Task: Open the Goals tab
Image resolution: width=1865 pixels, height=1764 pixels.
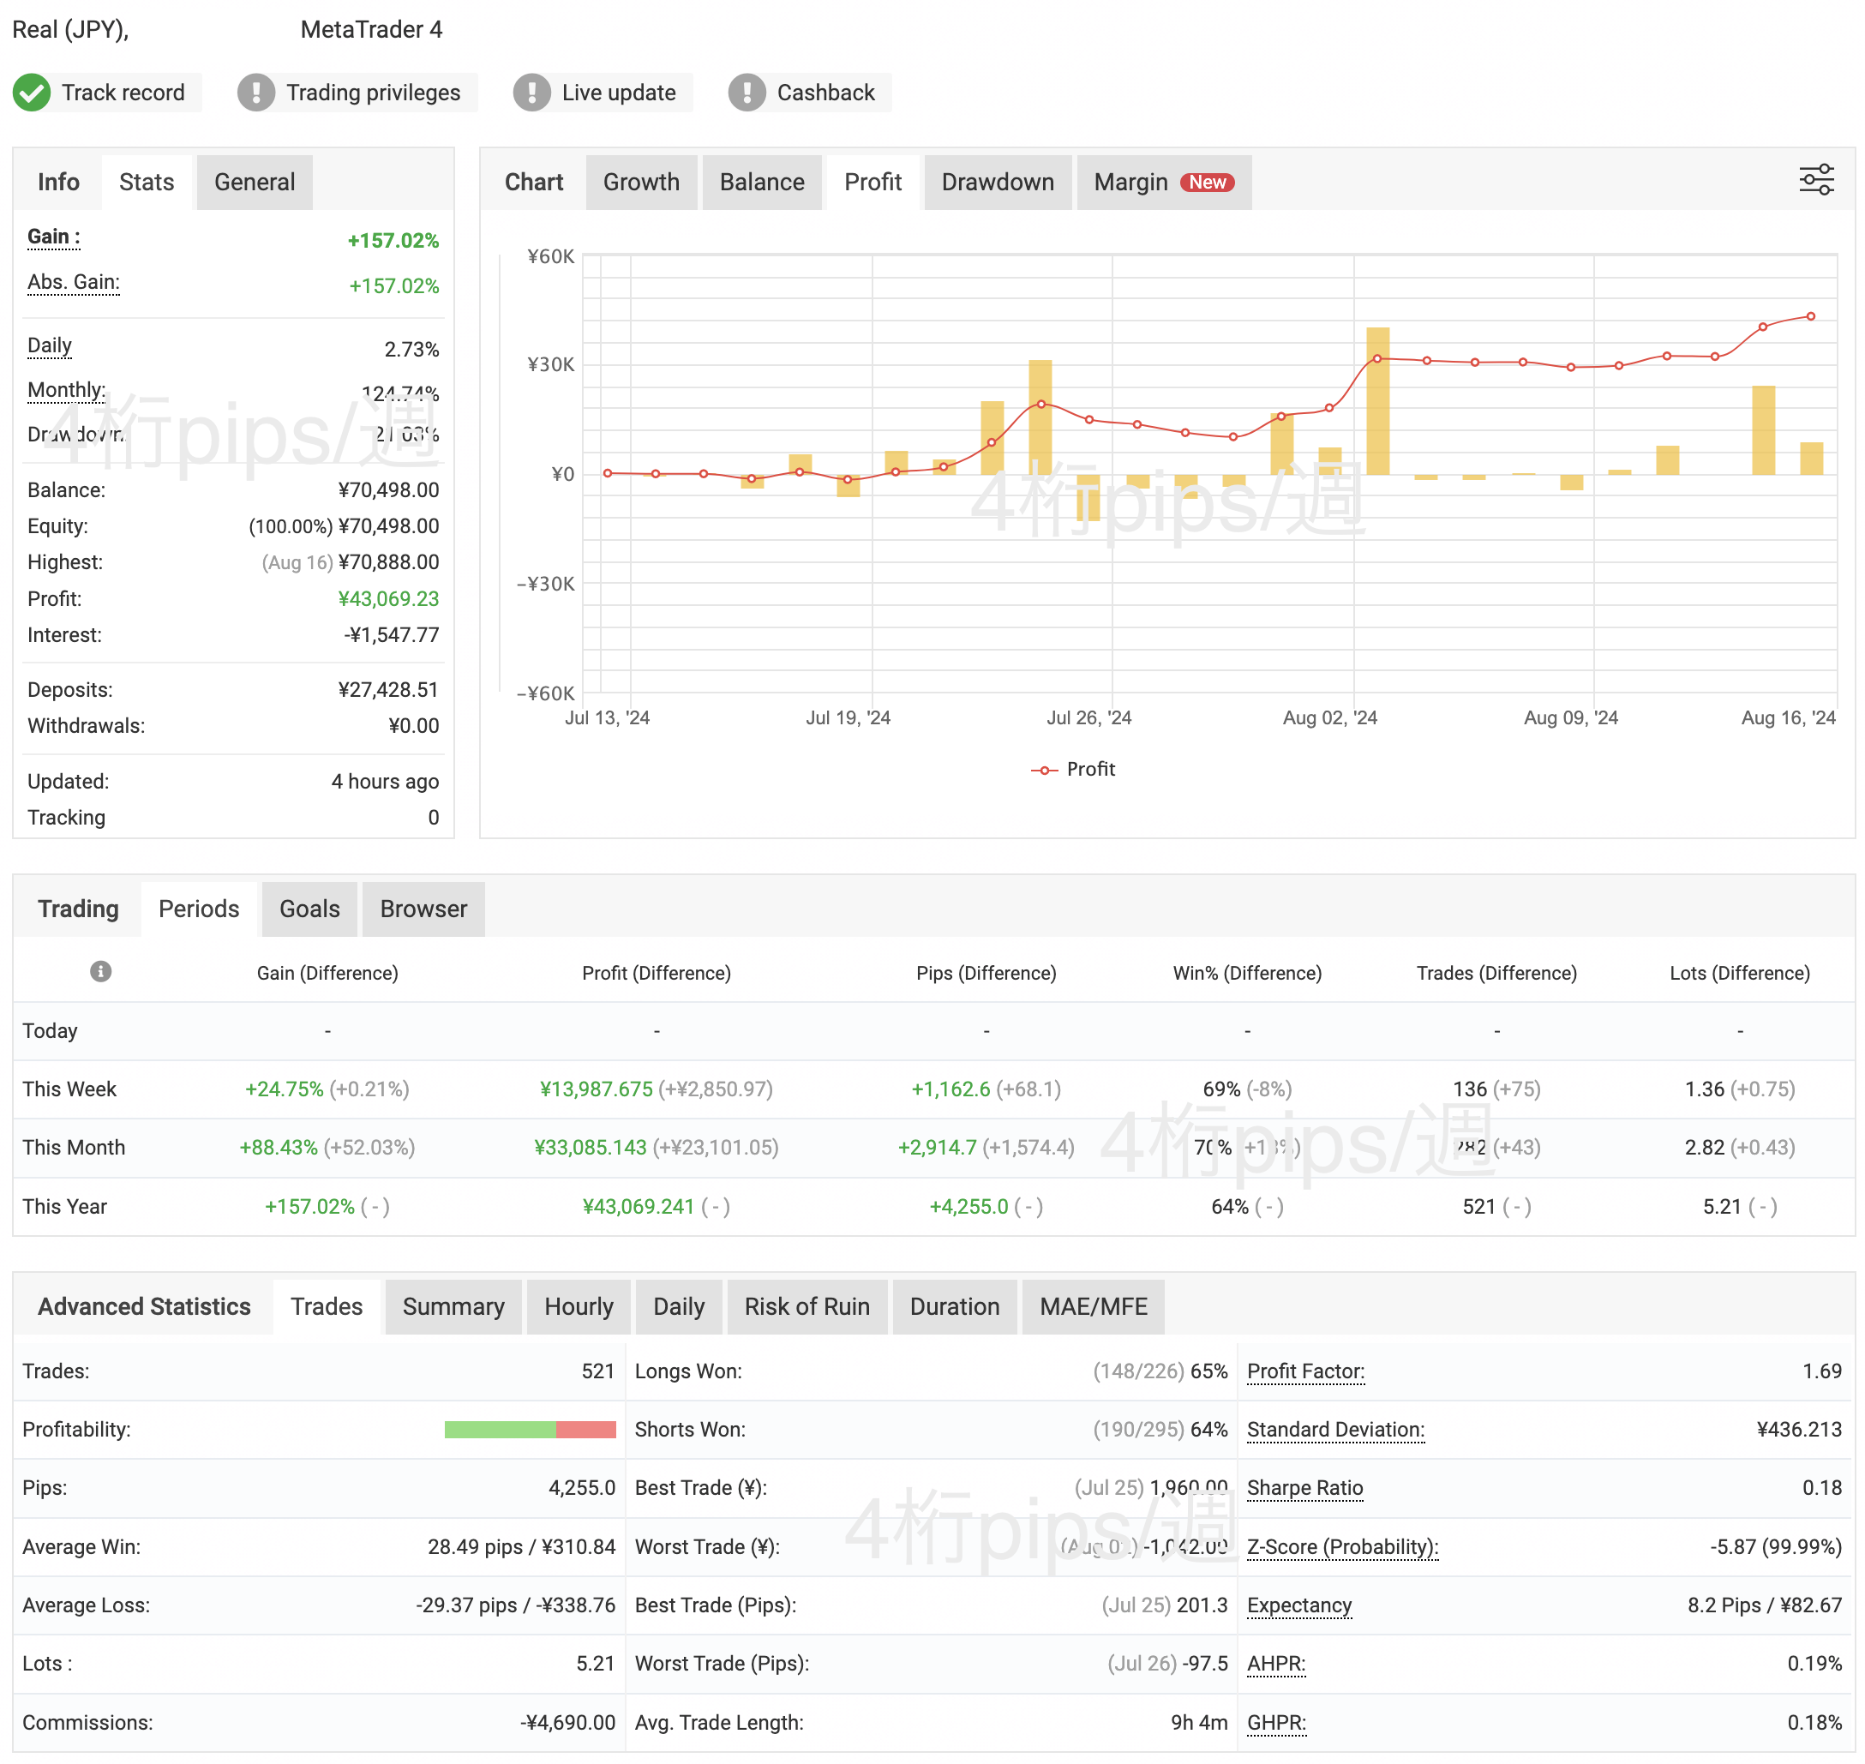Action: (x=309, y=909)
